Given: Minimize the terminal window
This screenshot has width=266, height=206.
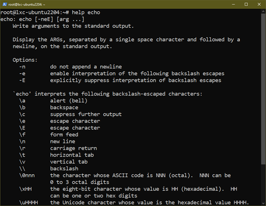Looking at the screenshot, I should (234, 4).
